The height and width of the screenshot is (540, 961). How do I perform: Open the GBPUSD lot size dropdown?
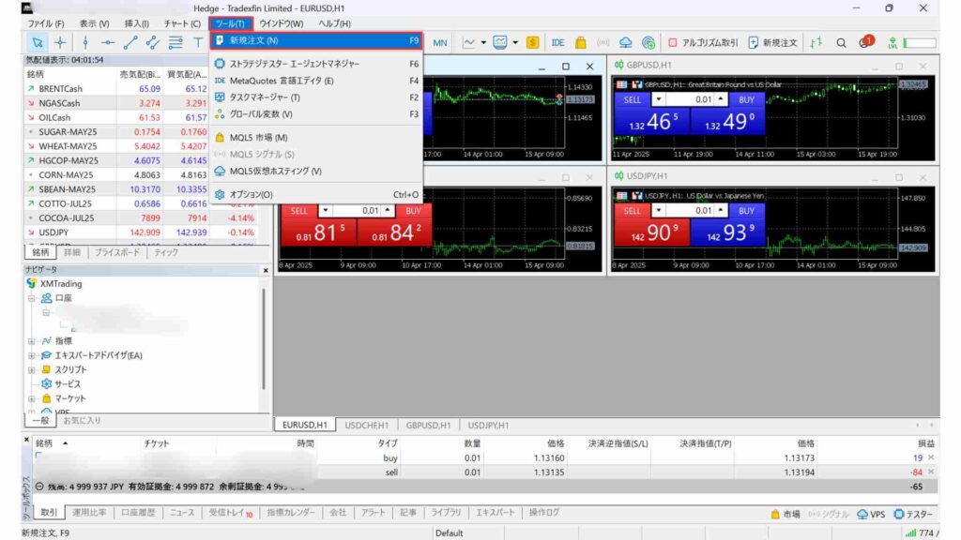(x=659, y=99)
